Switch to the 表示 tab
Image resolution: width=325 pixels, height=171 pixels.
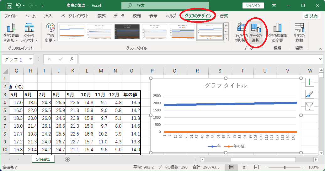tap(153, 16)
